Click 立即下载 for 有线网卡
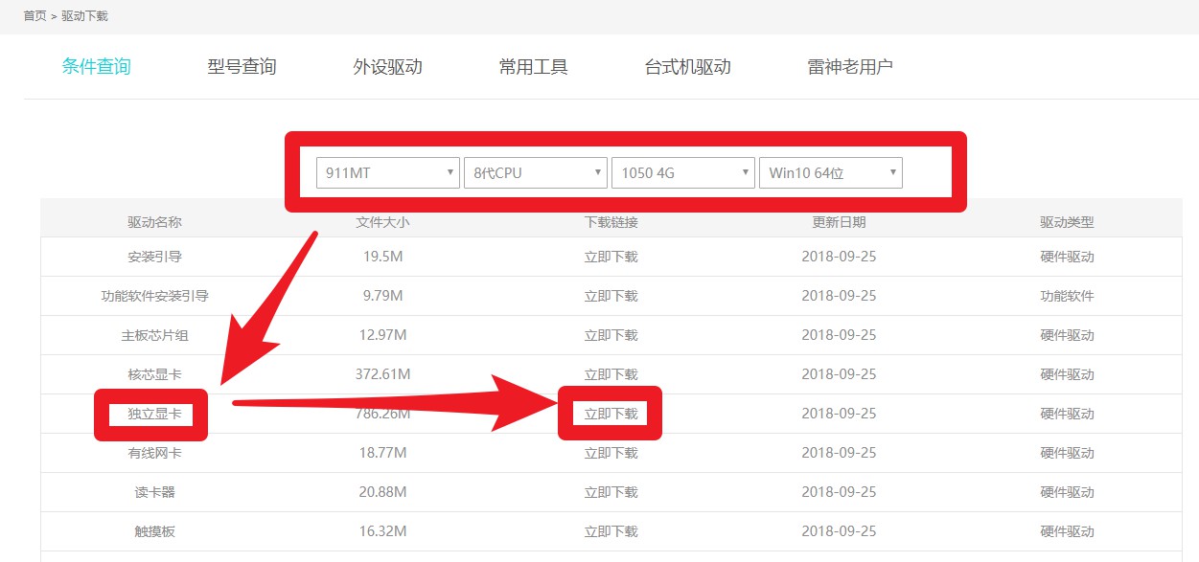The height and width of the screenshot is (562, 1199). pyautogui.click(x=611, y=453)
